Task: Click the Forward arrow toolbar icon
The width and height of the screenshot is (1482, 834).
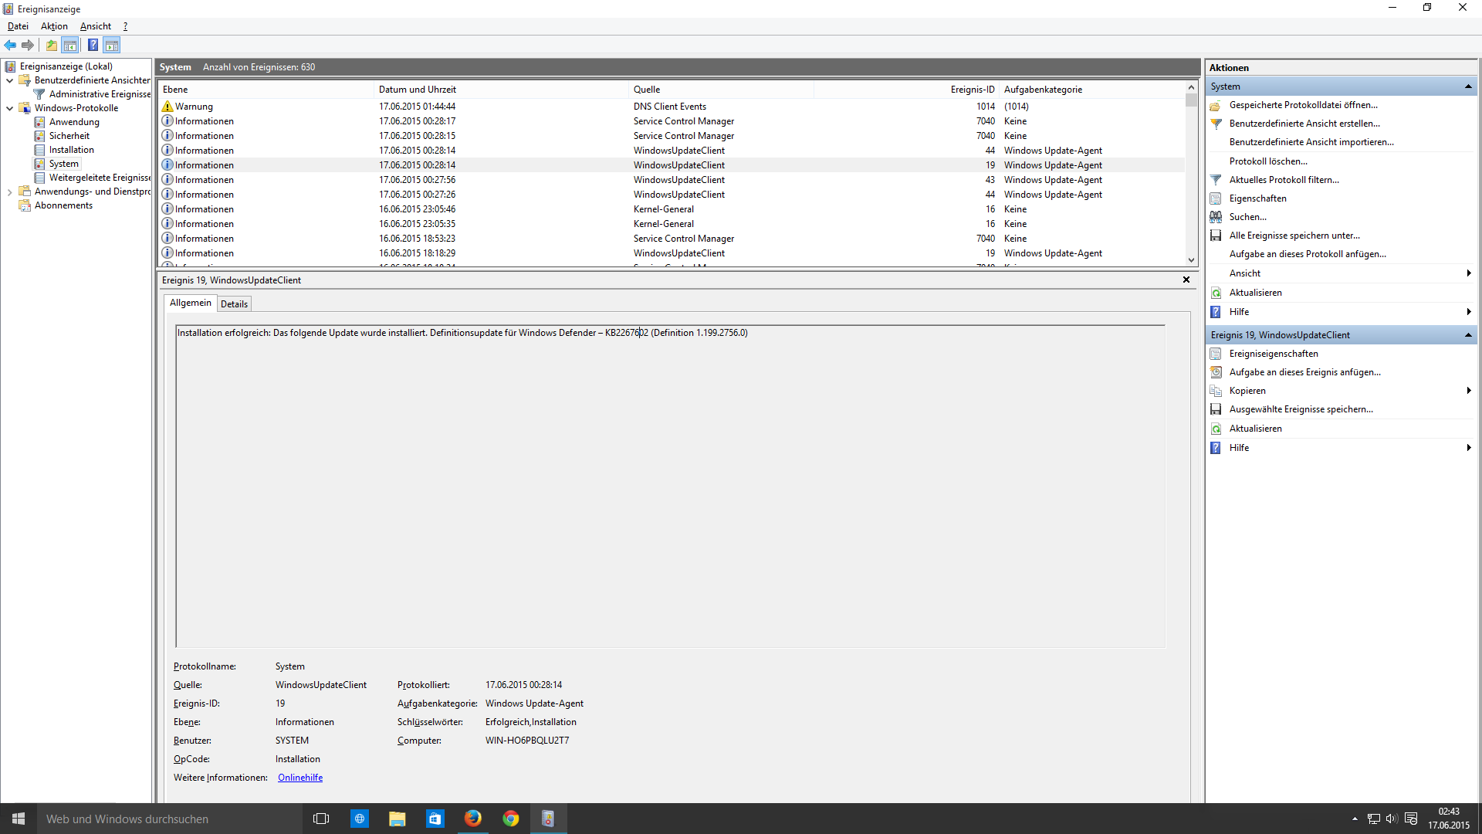Action: coord(28,45)
